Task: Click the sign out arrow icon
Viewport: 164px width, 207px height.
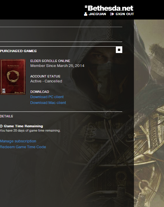Action: (x=112, y=14)
